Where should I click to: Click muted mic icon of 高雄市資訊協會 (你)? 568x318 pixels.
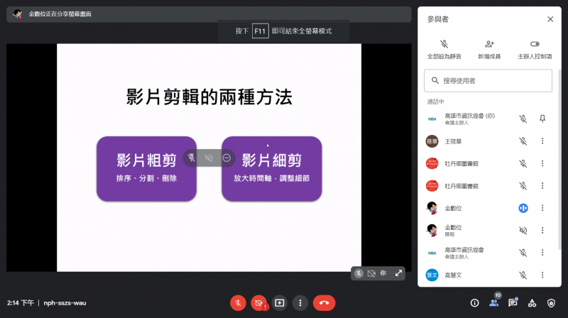click(523, 119)
